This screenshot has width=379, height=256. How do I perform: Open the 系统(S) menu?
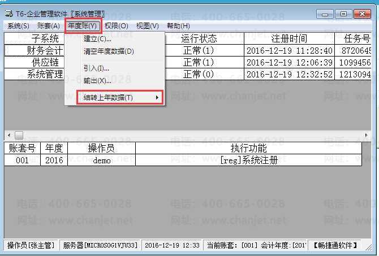click(18, 26)
